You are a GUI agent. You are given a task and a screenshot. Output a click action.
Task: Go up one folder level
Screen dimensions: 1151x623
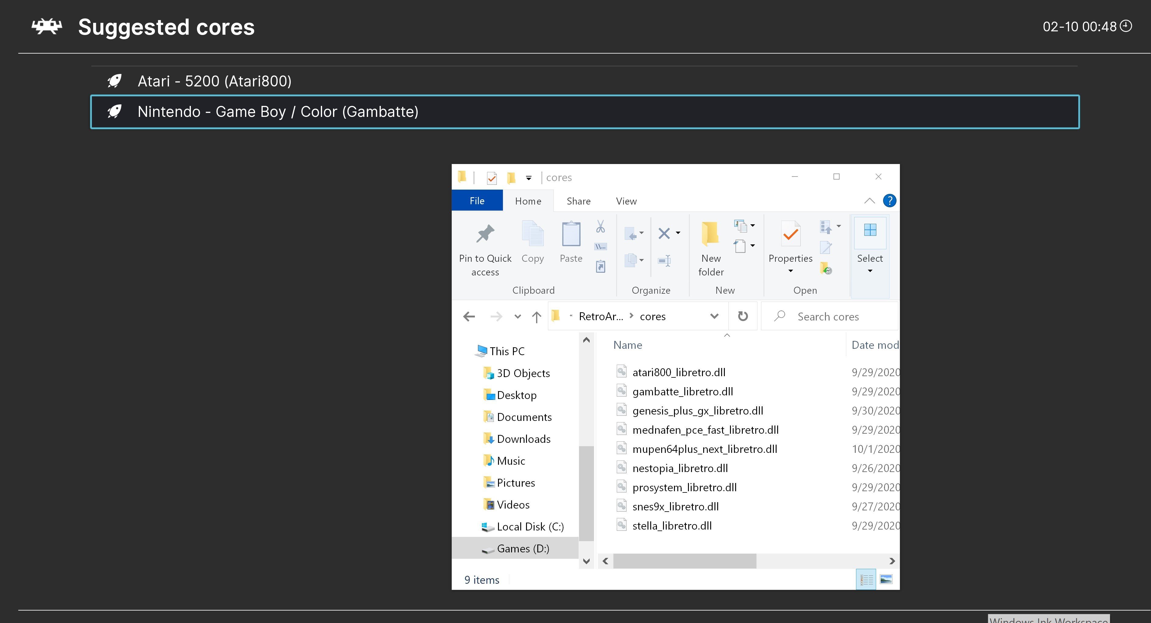click(x=537, y=317)
